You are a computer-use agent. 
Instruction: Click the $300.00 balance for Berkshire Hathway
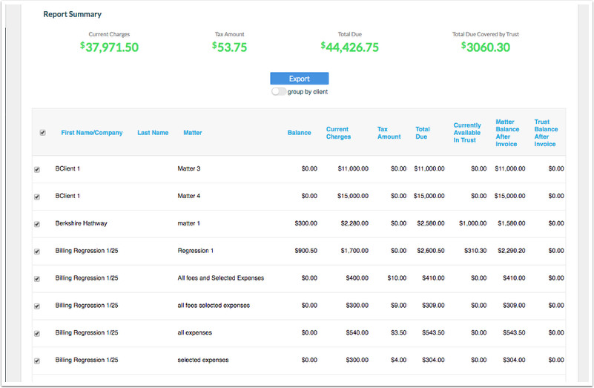pyautogui.click(x=306, y=223)
